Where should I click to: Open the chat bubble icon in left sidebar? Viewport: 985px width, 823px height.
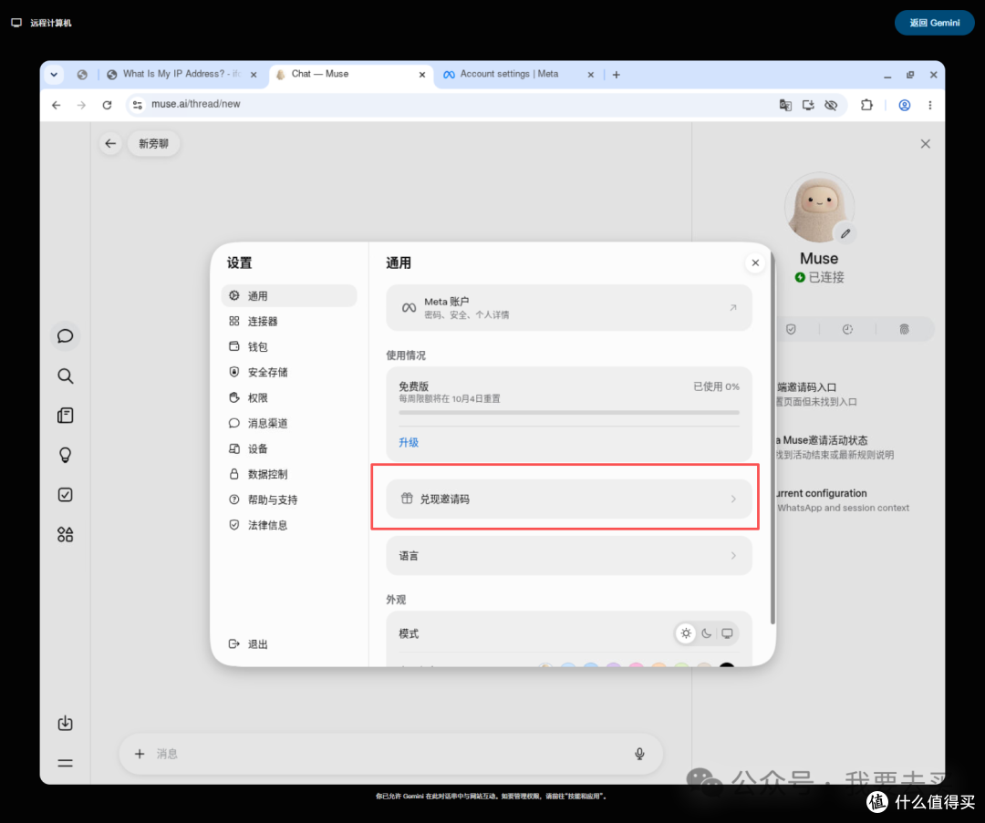pos(66,336)
